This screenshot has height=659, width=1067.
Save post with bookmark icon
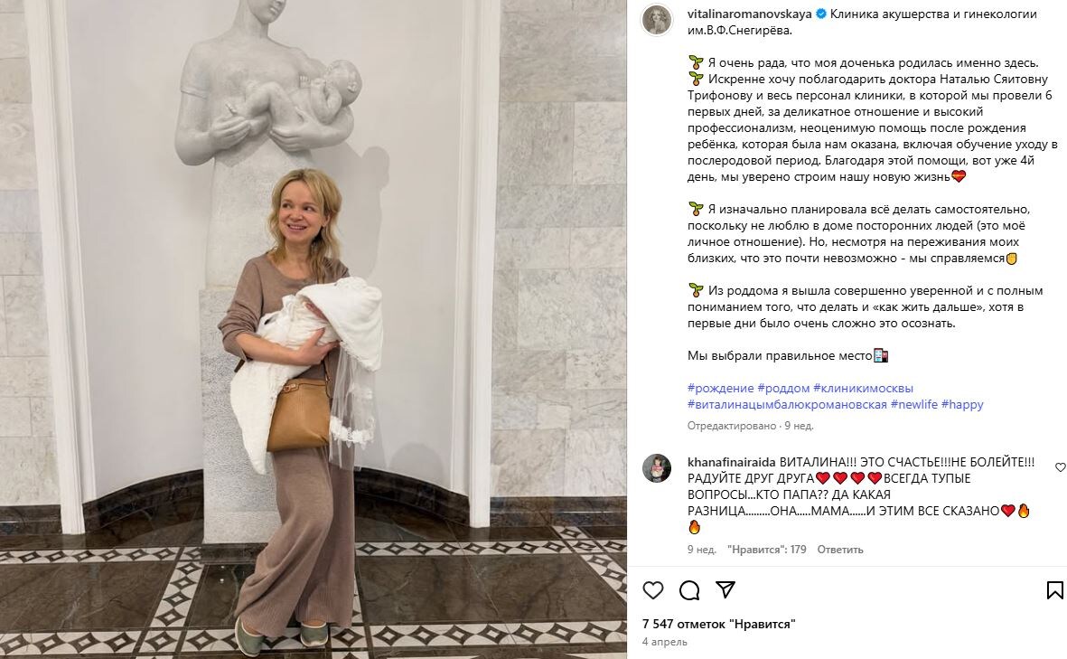point(1054,589)
